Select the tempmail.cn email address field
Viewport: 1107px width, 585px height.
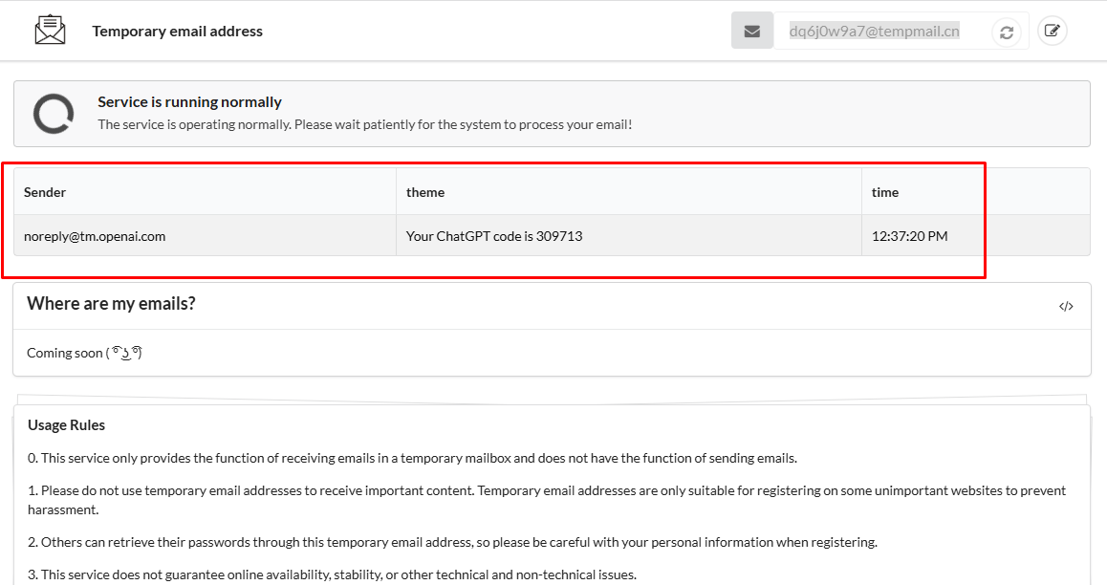coord(874,31)
